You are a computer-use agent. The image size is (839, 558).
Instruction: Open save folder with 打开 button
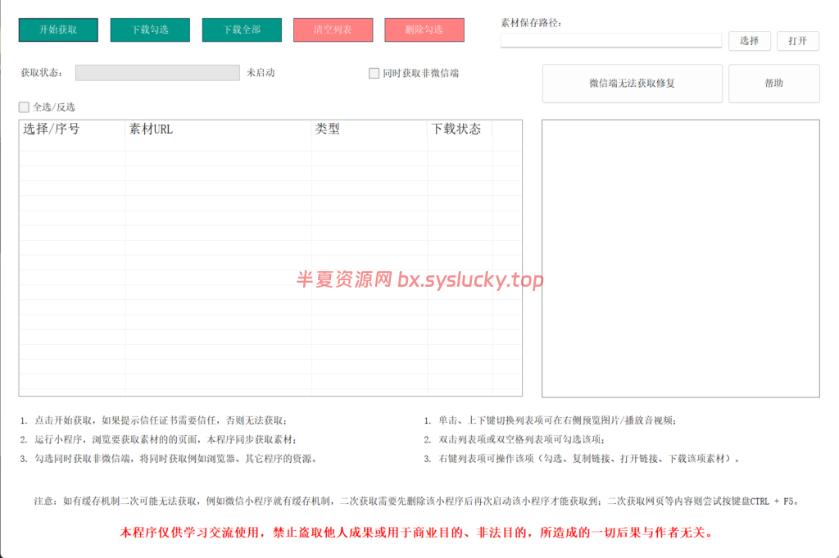798,41
